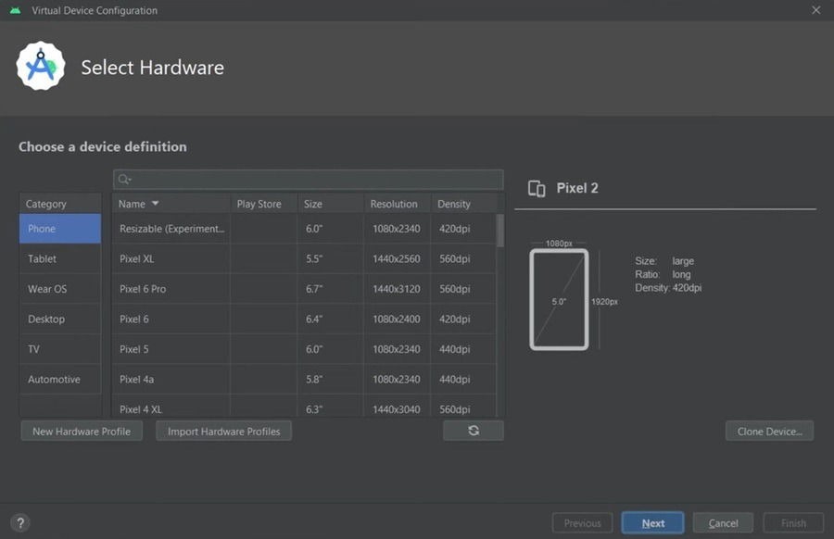Click the Pixel 2 phone preview diagram

(x=559, y=299)
